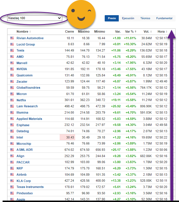Open the Lucid Group stock link
This screenshot has height=202, width=179.
point(26,44)
